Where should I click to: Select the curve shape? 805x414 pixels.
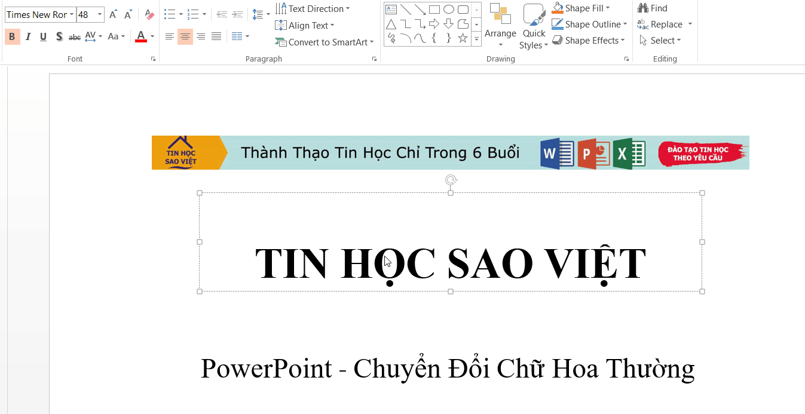click(x=420, y=38)
